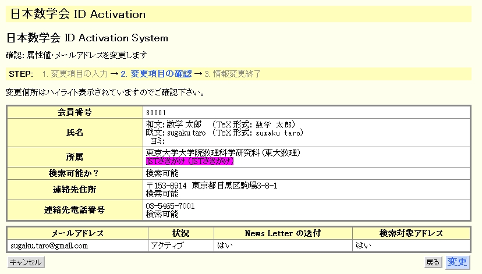Click the 連絡先電話番号 row header
This screenshot has height=274, width=482.
[75, 210]
